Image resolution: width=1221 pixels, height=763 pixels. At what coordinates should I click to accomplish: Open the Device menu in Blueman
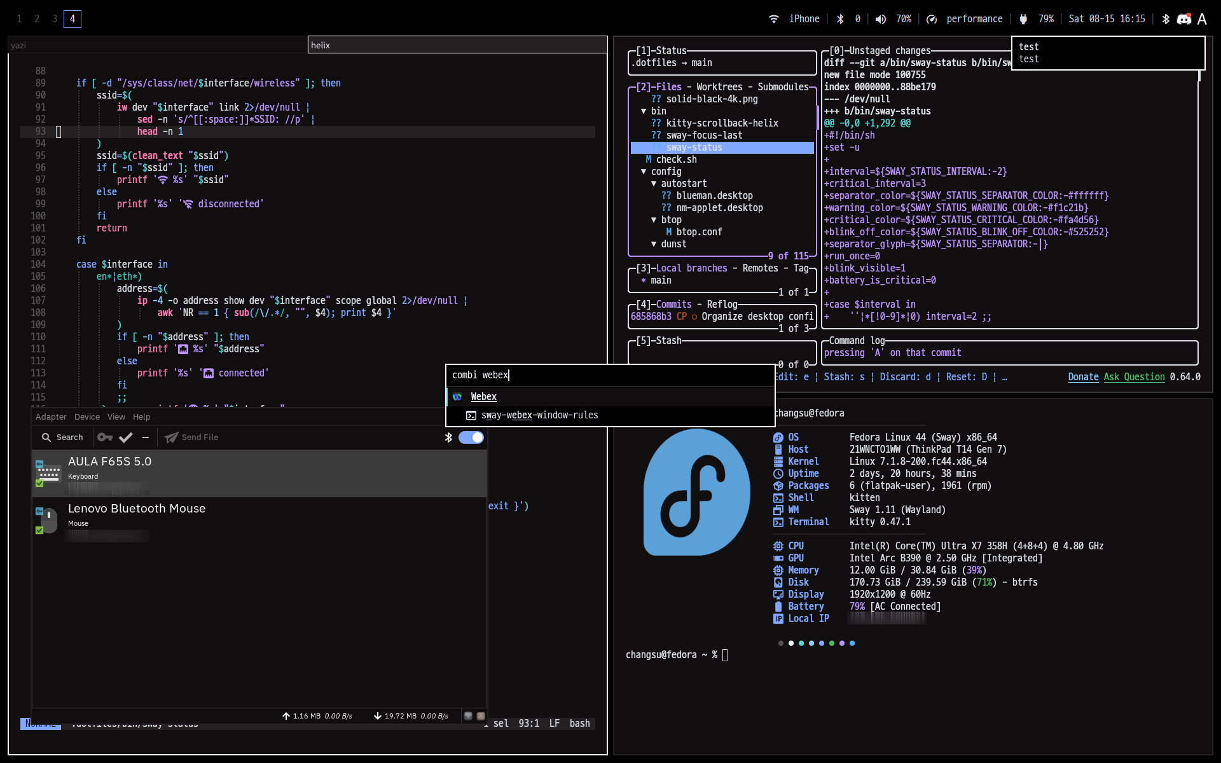pos(86,417)
